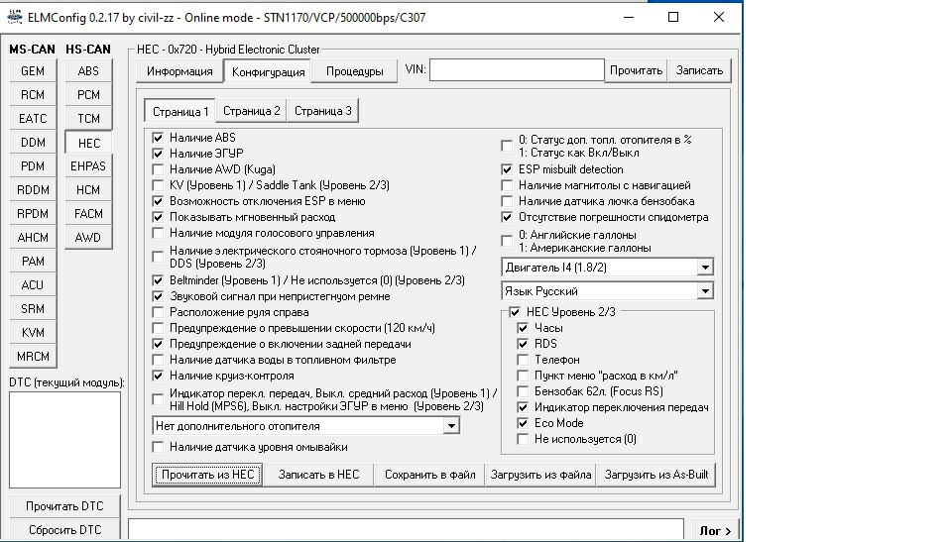952x542 pixels.
Task: Select the Страница 1 tab
Action: point(180,111)
